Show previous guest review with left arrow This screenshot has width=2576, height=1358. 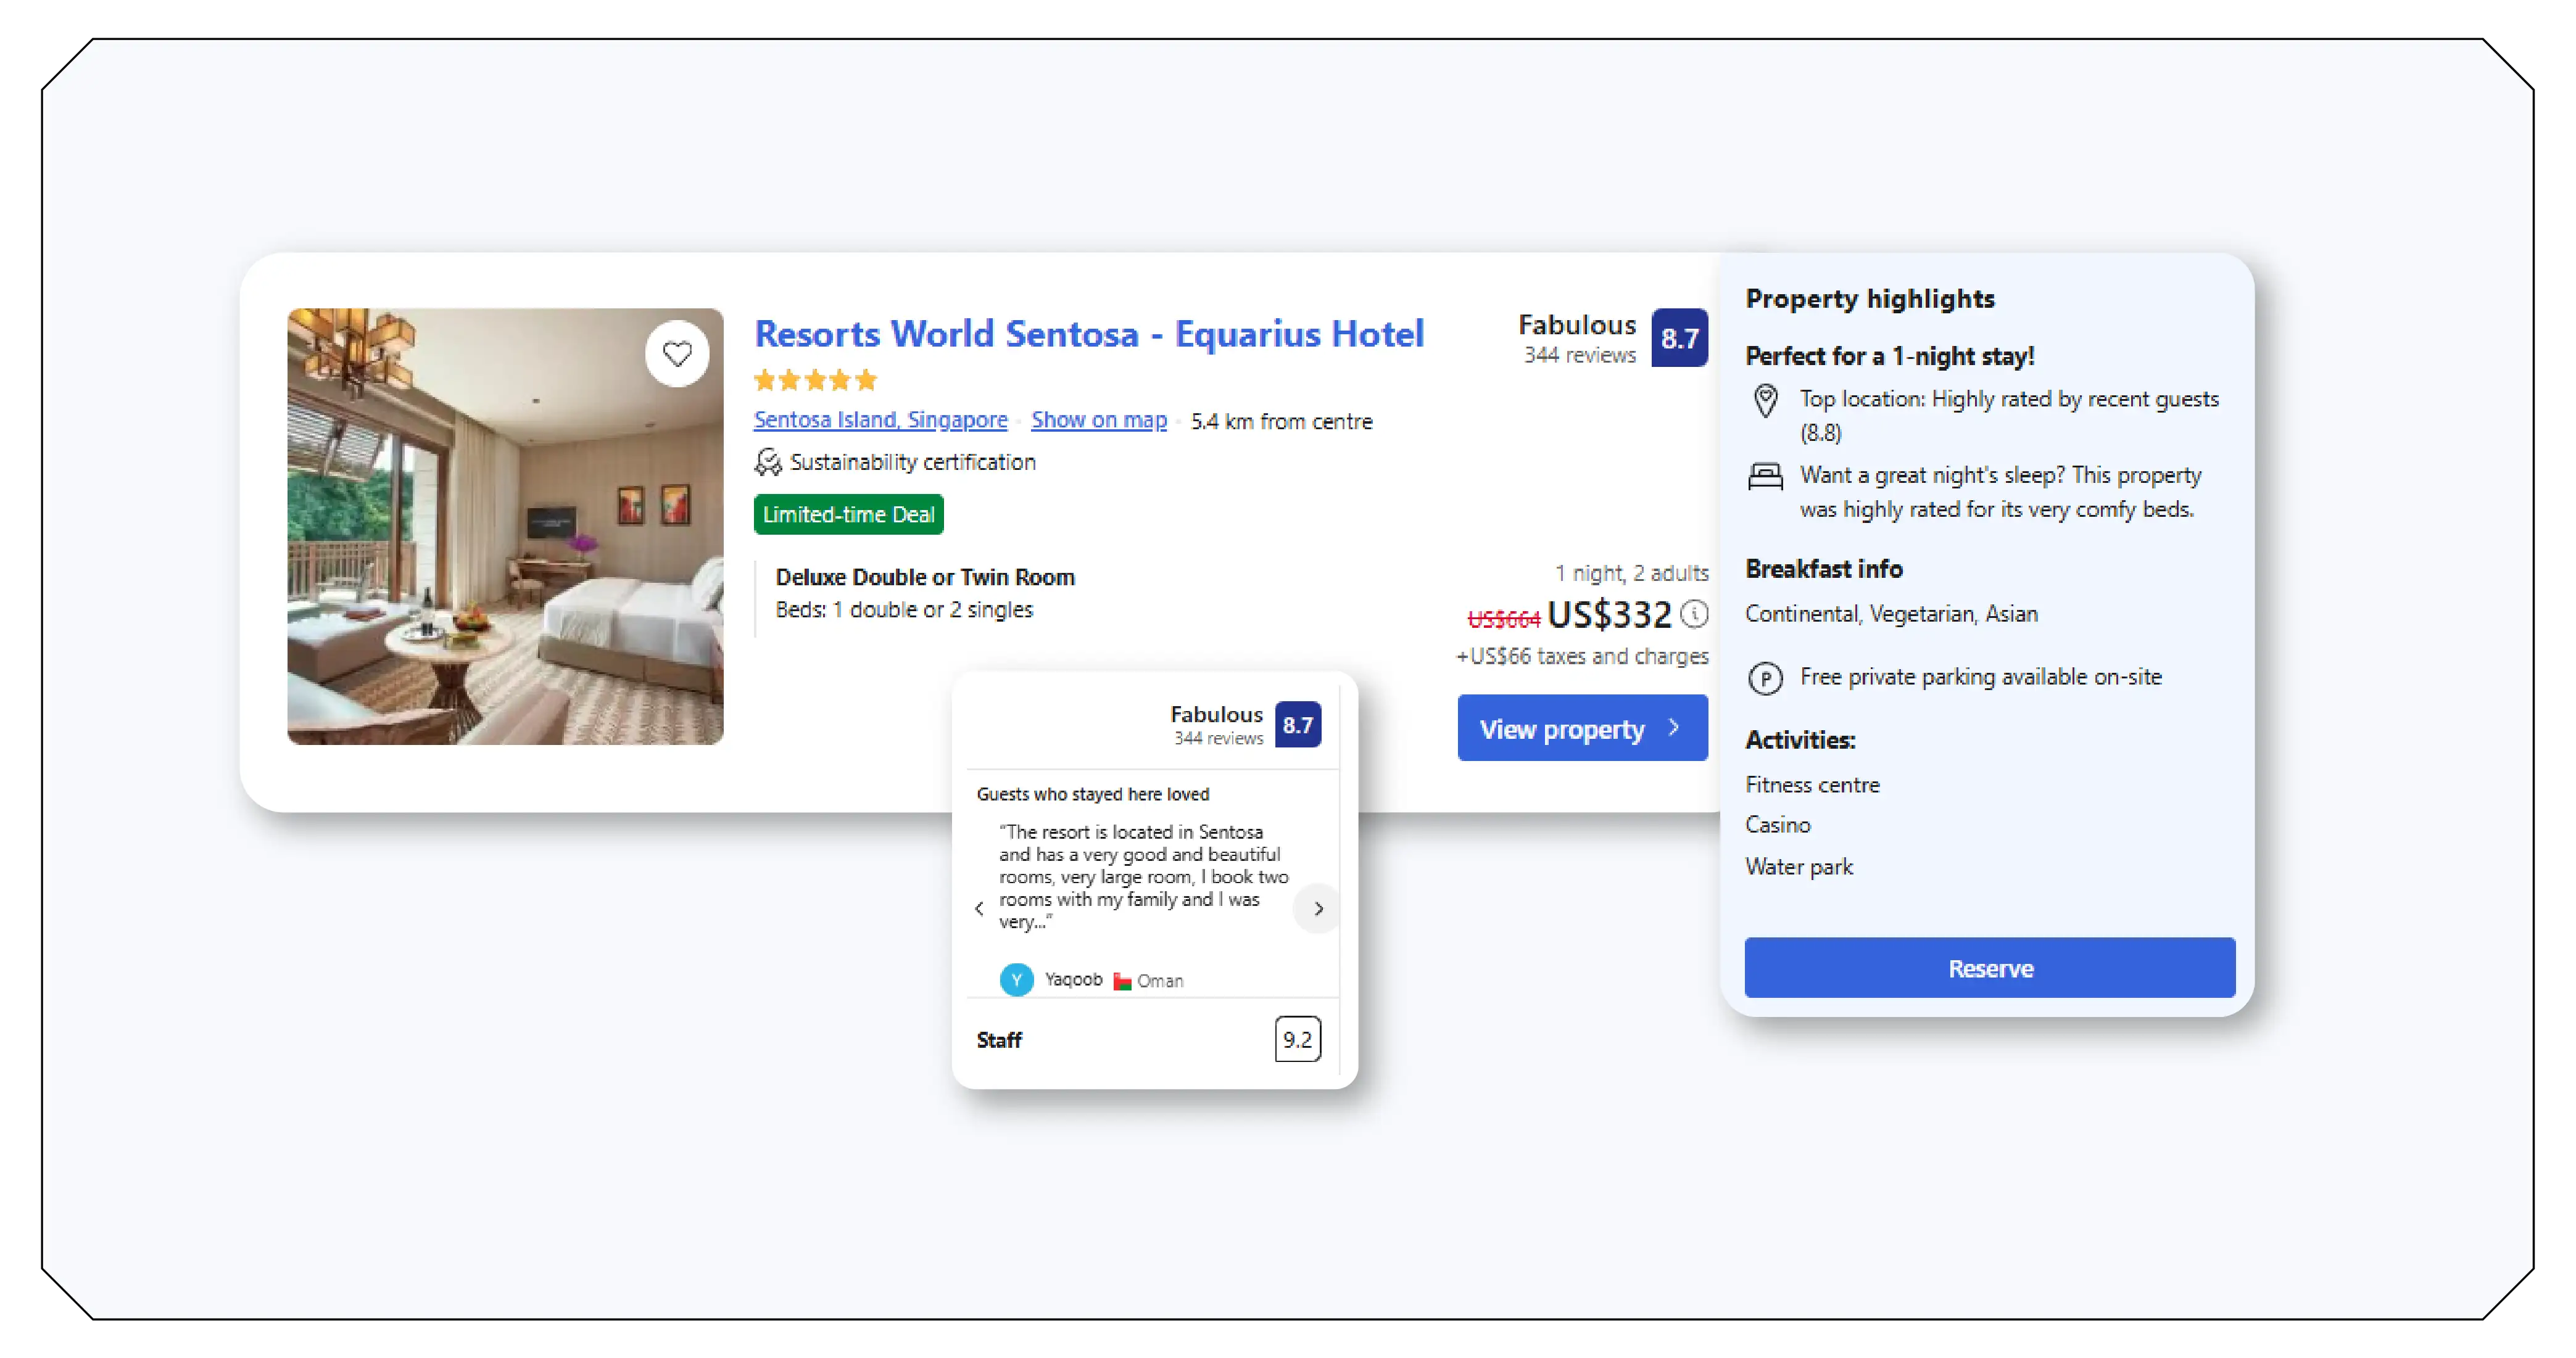tap(979, 908)
